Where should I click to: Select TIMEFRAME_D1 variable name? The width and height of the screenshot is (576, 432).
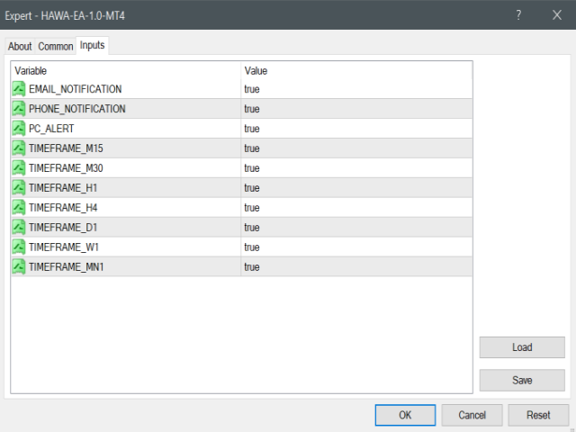tap(63, 228)
